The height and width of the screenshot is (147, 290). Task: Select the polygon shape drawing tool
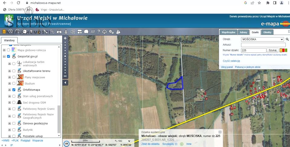[86, 32]
